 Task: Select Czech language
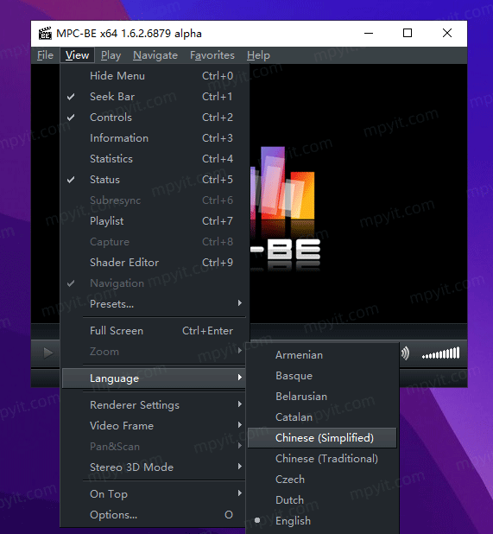coord(322,480)
